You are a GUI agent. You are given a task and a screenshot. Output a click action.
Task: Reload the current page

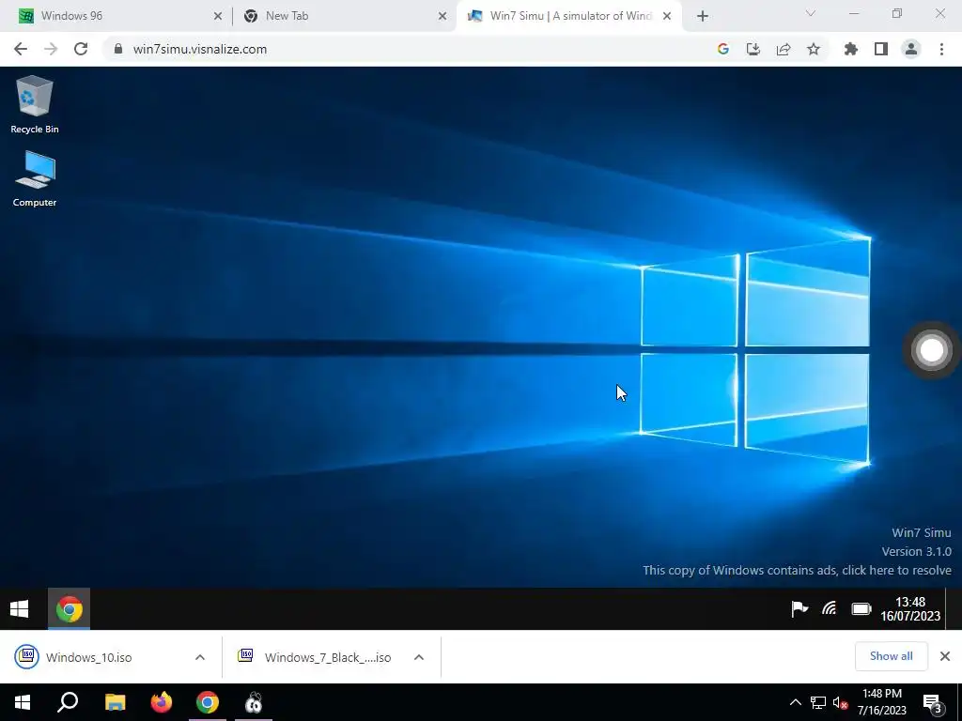[81, 49]
